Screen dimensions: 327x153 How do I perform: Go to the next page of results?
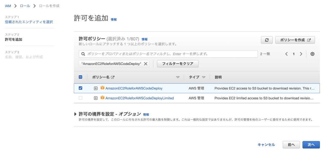coord(301,54)
